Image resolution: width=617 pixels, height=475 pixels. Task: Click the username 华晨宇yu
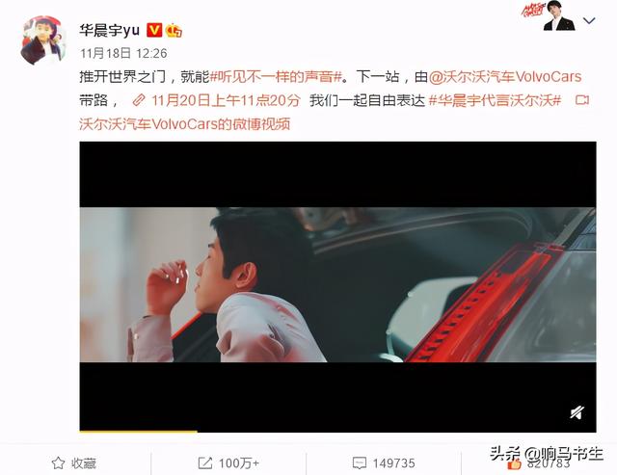pyautogui.click(x=109, y=30)
